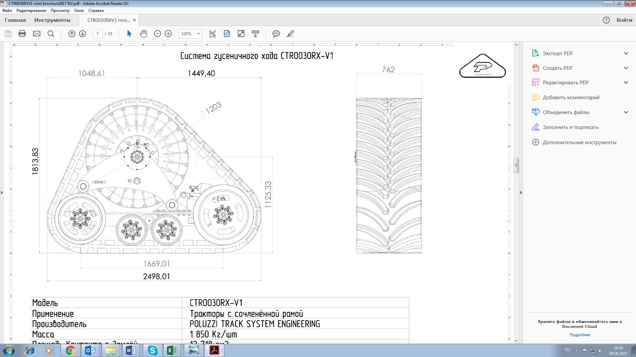
Task: Select the highlight text pen icon
Action: 290,34
